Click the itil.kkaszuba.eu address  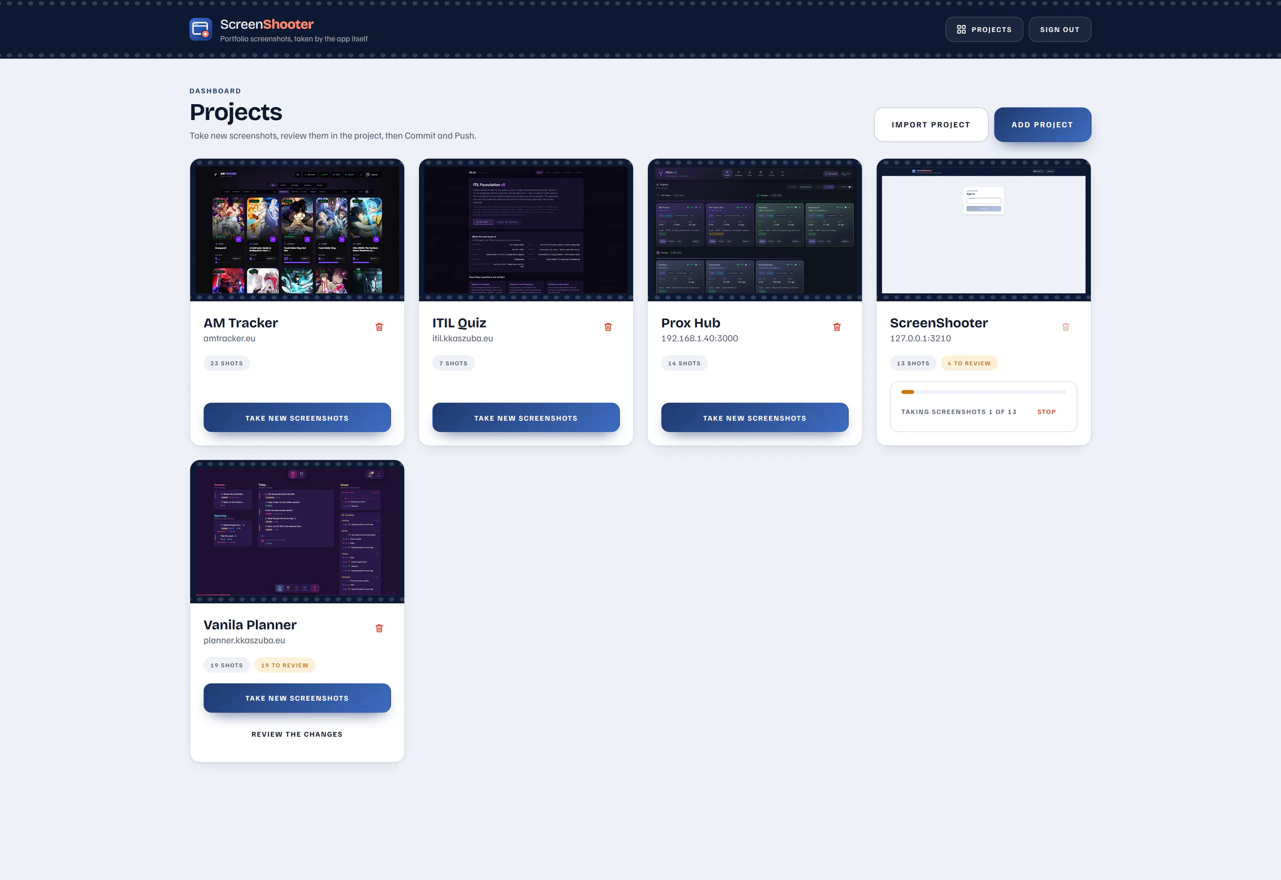tap(463, 339)
